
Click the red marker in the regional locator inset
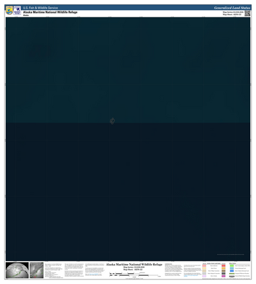point(35,277)
